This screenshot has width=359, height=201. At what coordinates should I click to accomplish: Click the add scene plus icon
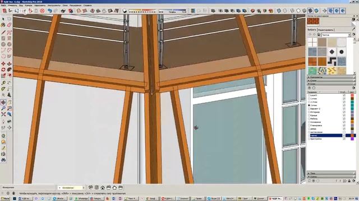point(314,181)
